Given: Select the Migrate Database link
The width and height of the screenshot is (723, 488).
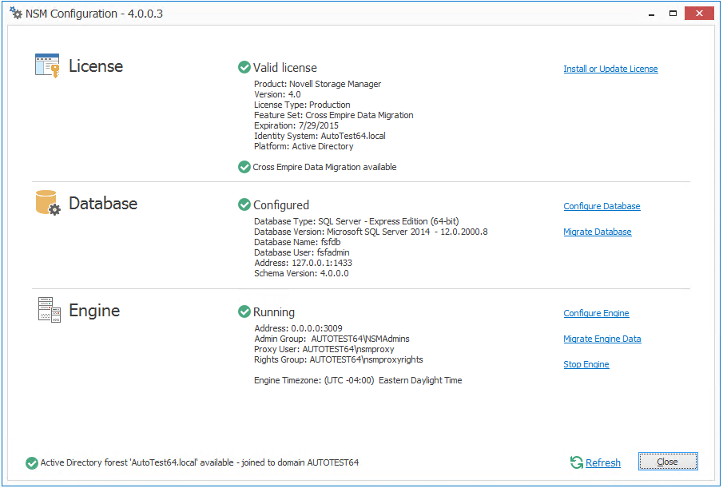Looking at the screenshot, I should pos(597,232).
